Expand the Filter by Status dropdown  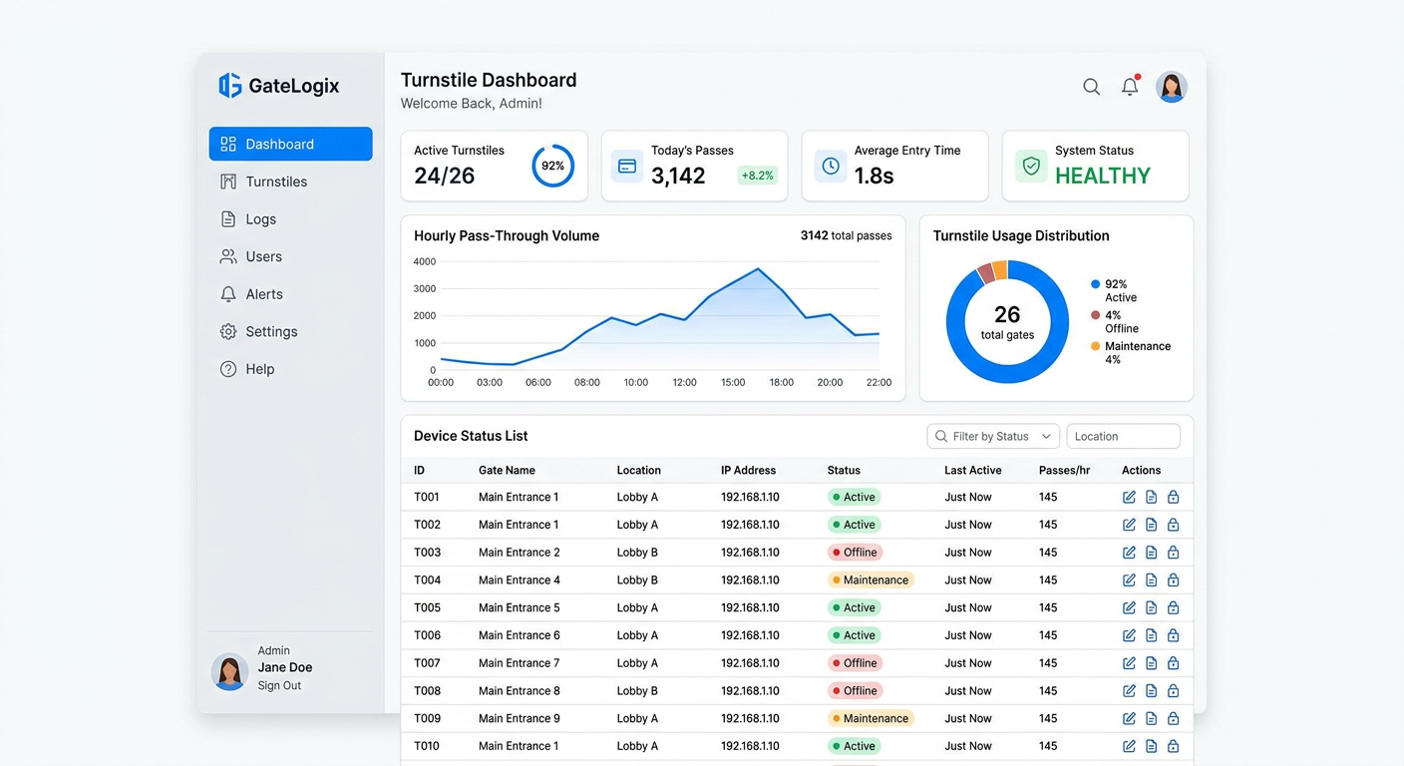pyautogui.click(x=993, y=436)
